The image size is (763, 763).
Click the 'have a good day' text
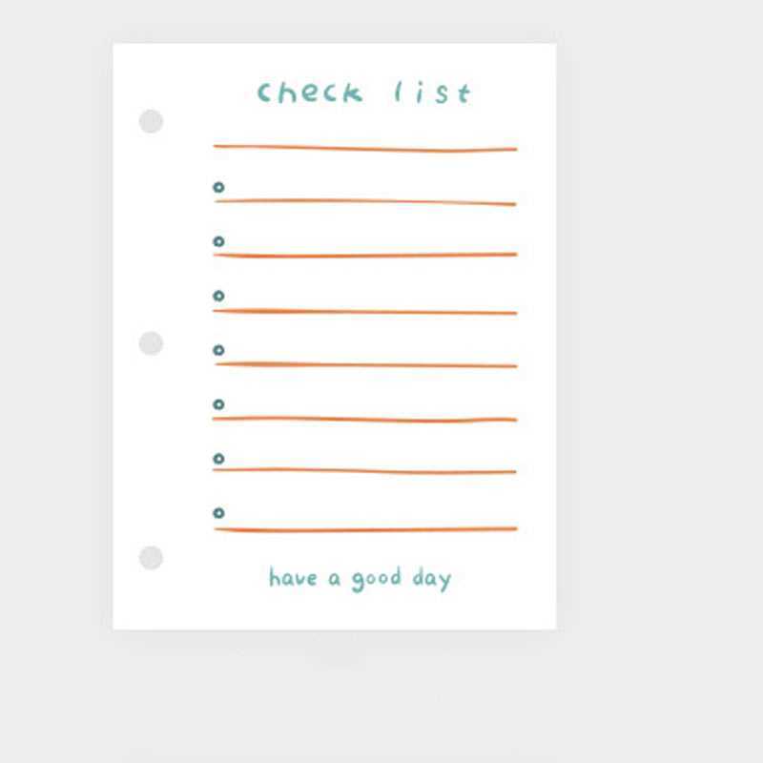(360, 579)
